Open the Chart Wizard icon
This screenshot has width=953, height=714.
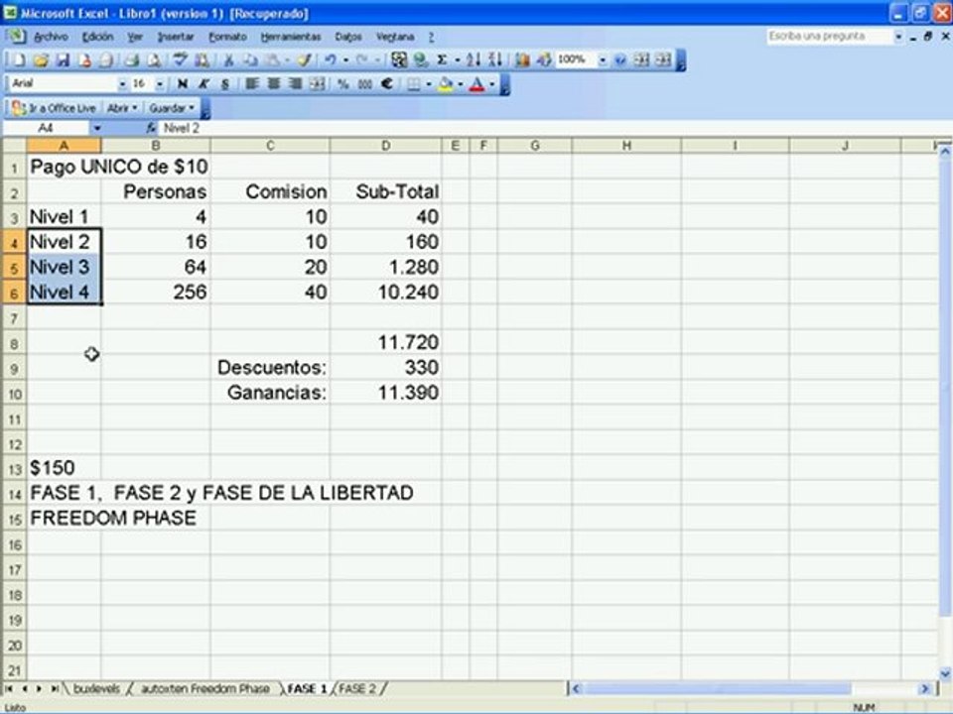(521, 60)
